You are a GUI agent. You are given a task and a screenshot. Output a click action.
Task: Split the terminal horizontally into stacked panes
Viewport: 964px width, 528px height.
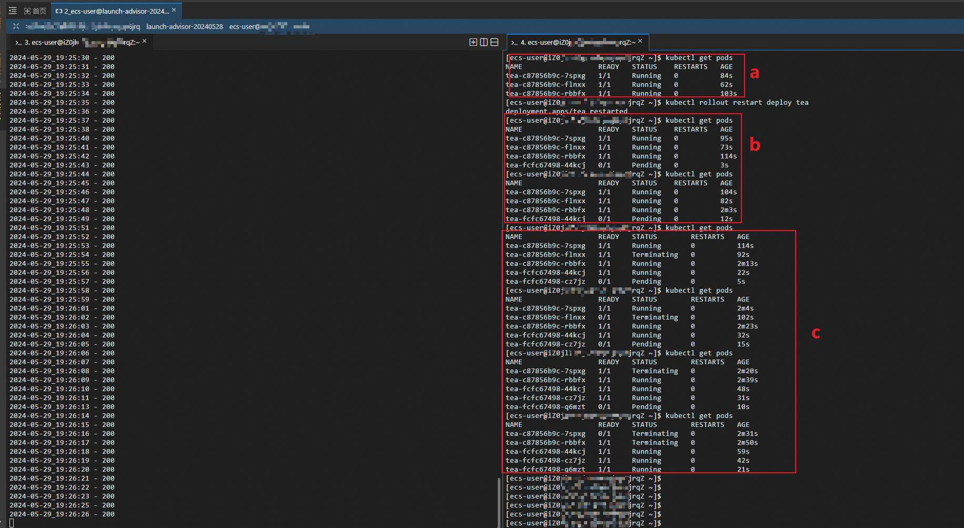click(x=494, y=42)
